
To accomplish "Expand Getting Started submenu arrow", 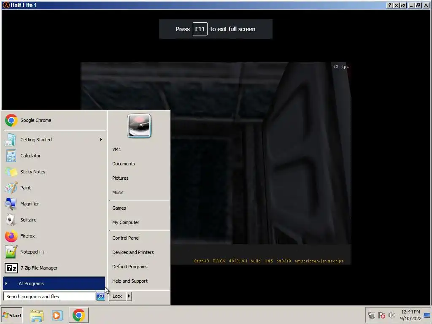I will click(x=101, y=139).
